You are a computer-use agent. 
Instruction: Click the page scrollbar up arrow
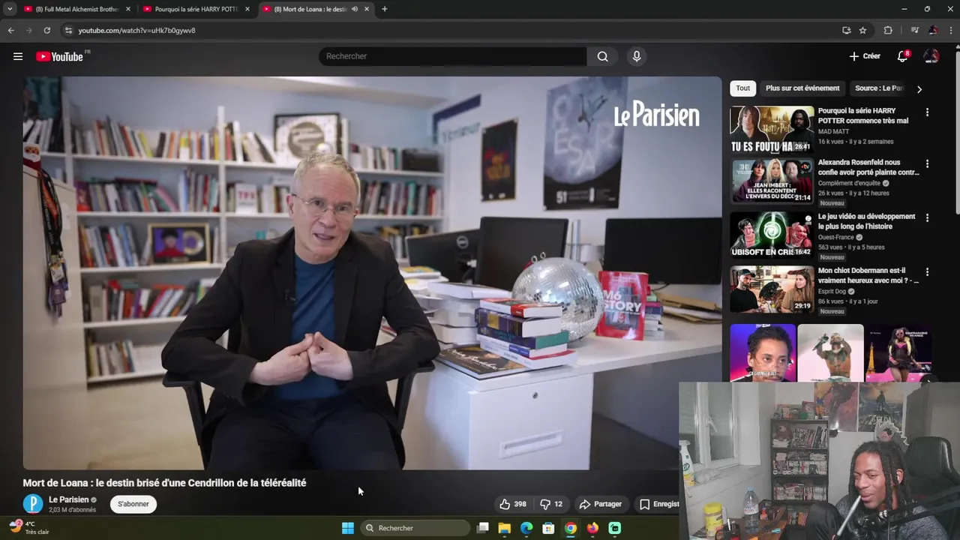coord(956,46)
